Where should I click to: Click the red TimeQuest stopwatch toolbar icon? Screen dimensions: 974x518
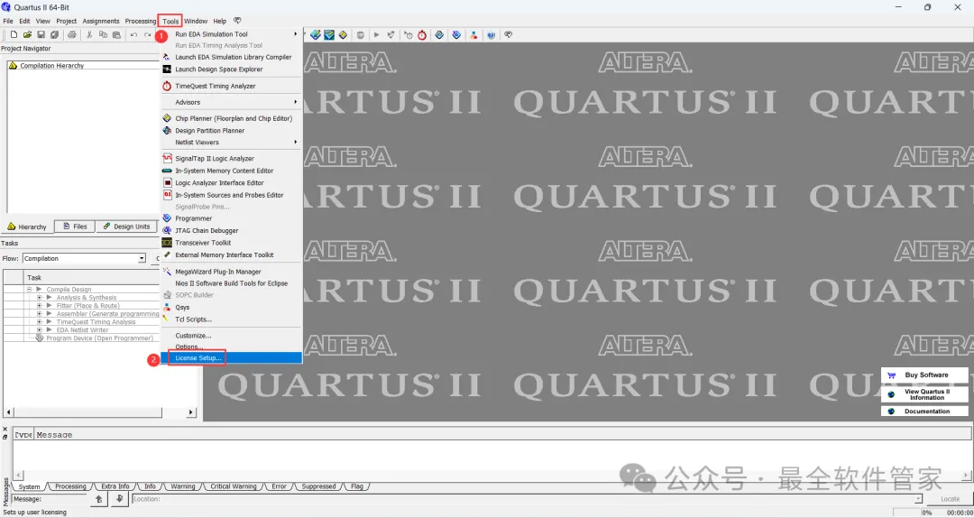coord(422,35)
